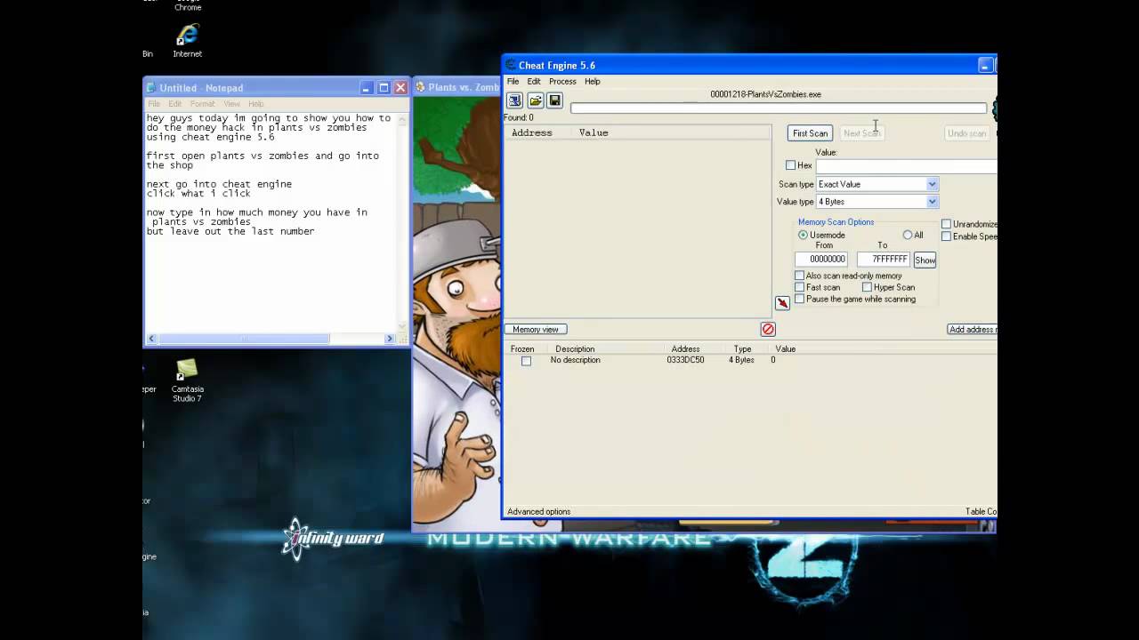Enable the Hyper Scan checkbox
The width and height of the screenshot is (1139, 640).
[x=867, y=287]
